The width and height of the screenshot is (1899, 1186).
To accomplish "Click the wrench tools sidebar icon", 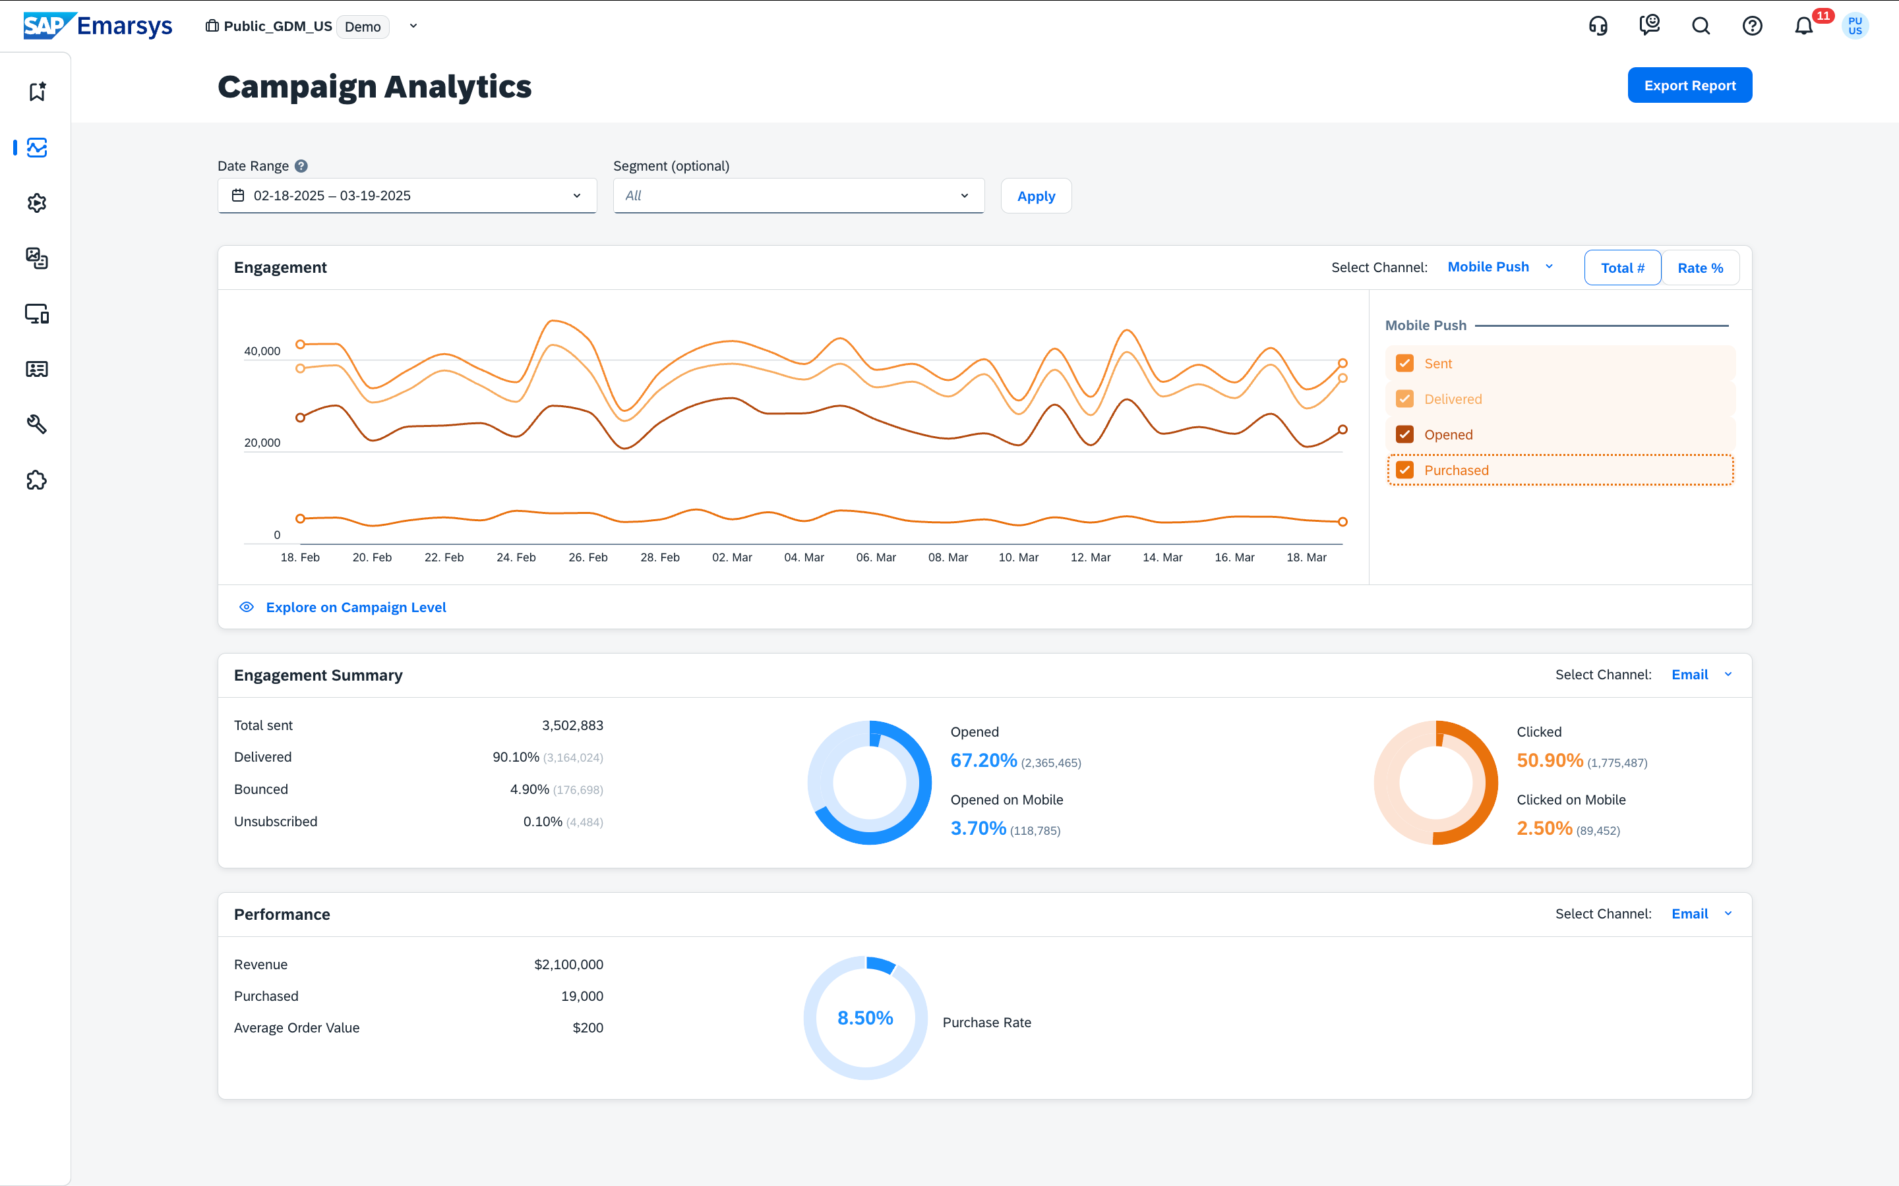I will [x=37, y=424].
